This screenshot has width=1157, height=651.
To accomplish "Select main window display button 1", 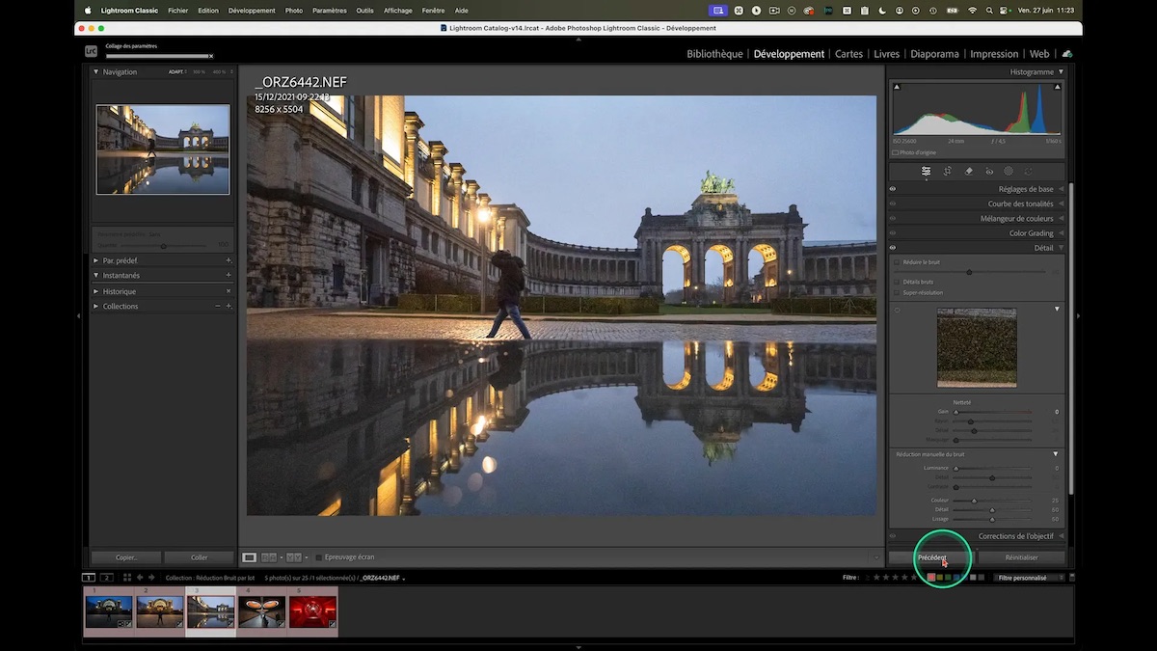I will (89, 578).
